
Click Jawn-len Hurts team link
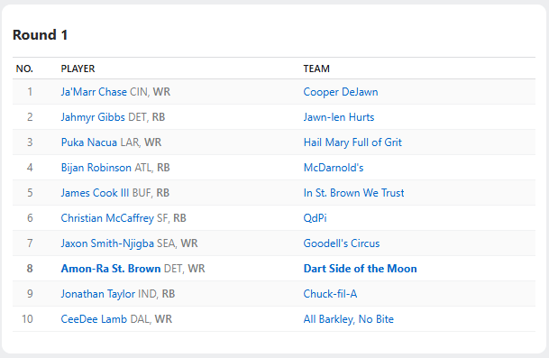coord(339,117)
